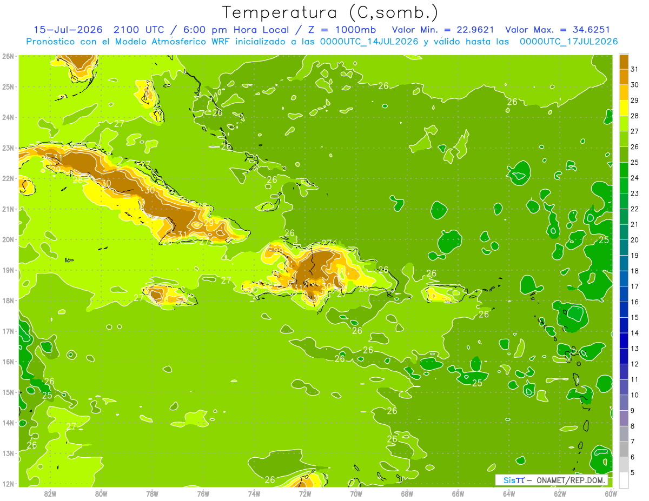Select legend swatch between 24 and 25
649x501 pixels.
624,170
